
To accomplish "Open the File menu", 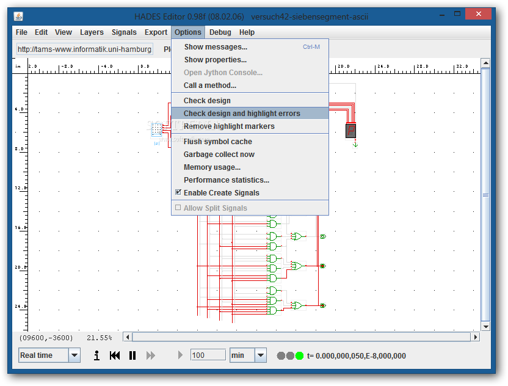I will click(x=21, y=32).
